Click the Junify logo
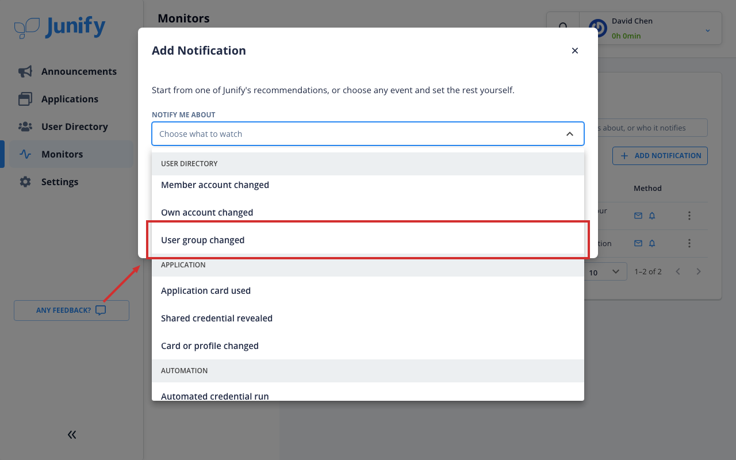 tap(60, 27)
